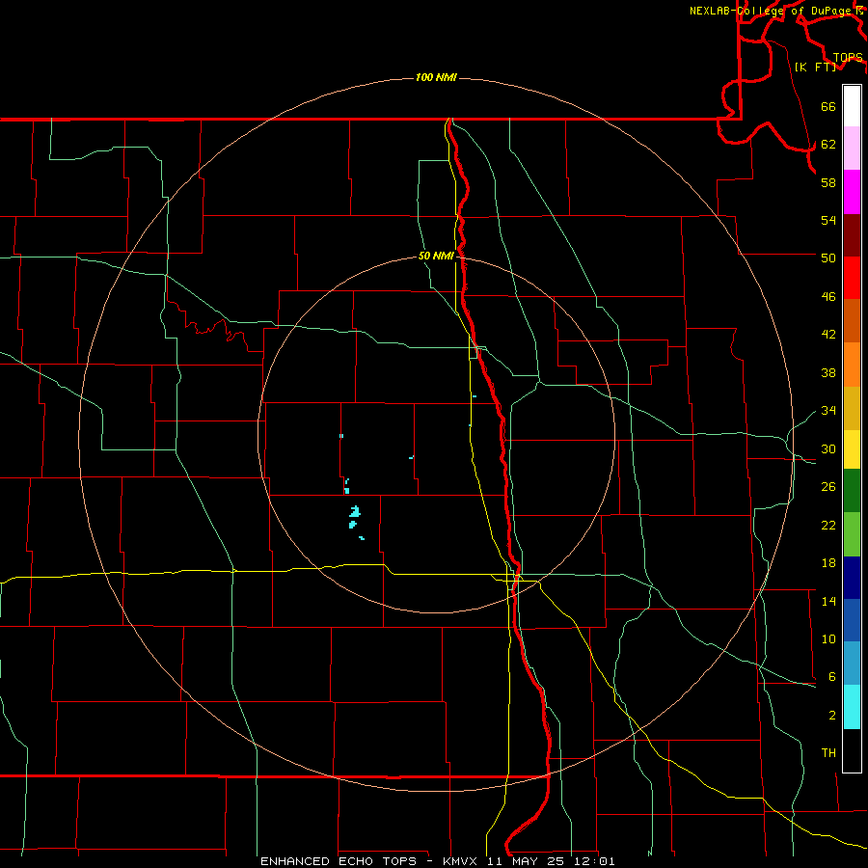Click the black TH threshold swatch

click(x=852, y=750)
